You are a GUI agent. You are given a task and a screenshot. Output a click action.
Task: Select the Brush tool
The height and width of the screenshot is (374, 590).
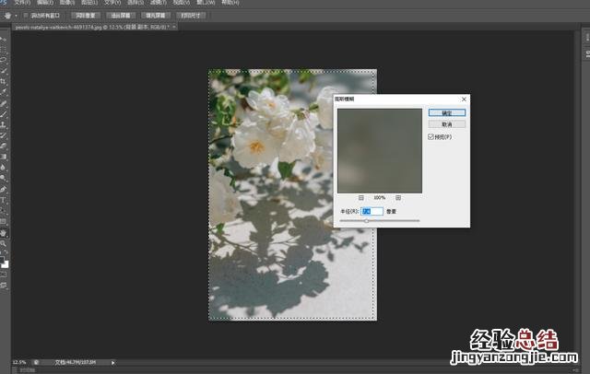point(3,114)
